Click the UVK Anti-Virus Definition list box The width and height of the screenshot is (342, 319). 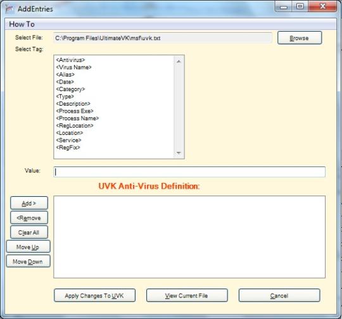[x=189, y=237]
